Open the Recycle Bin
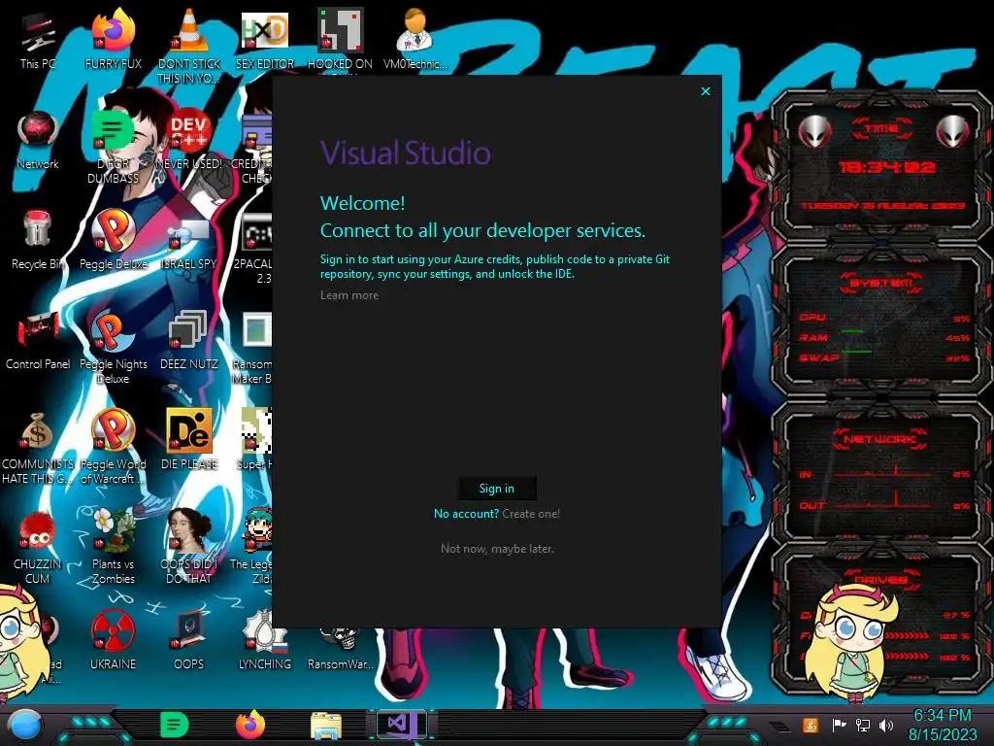Image resolution: width=994 pixels, height=746 pixels. pos(38,241)
